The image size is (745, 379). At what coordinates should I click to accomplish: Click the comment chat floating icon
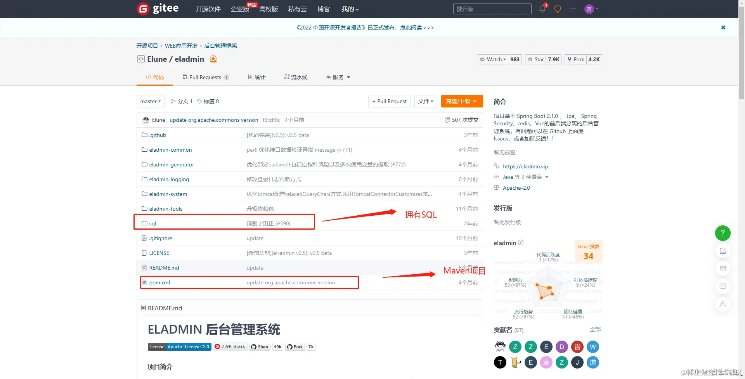coord(722,286)
